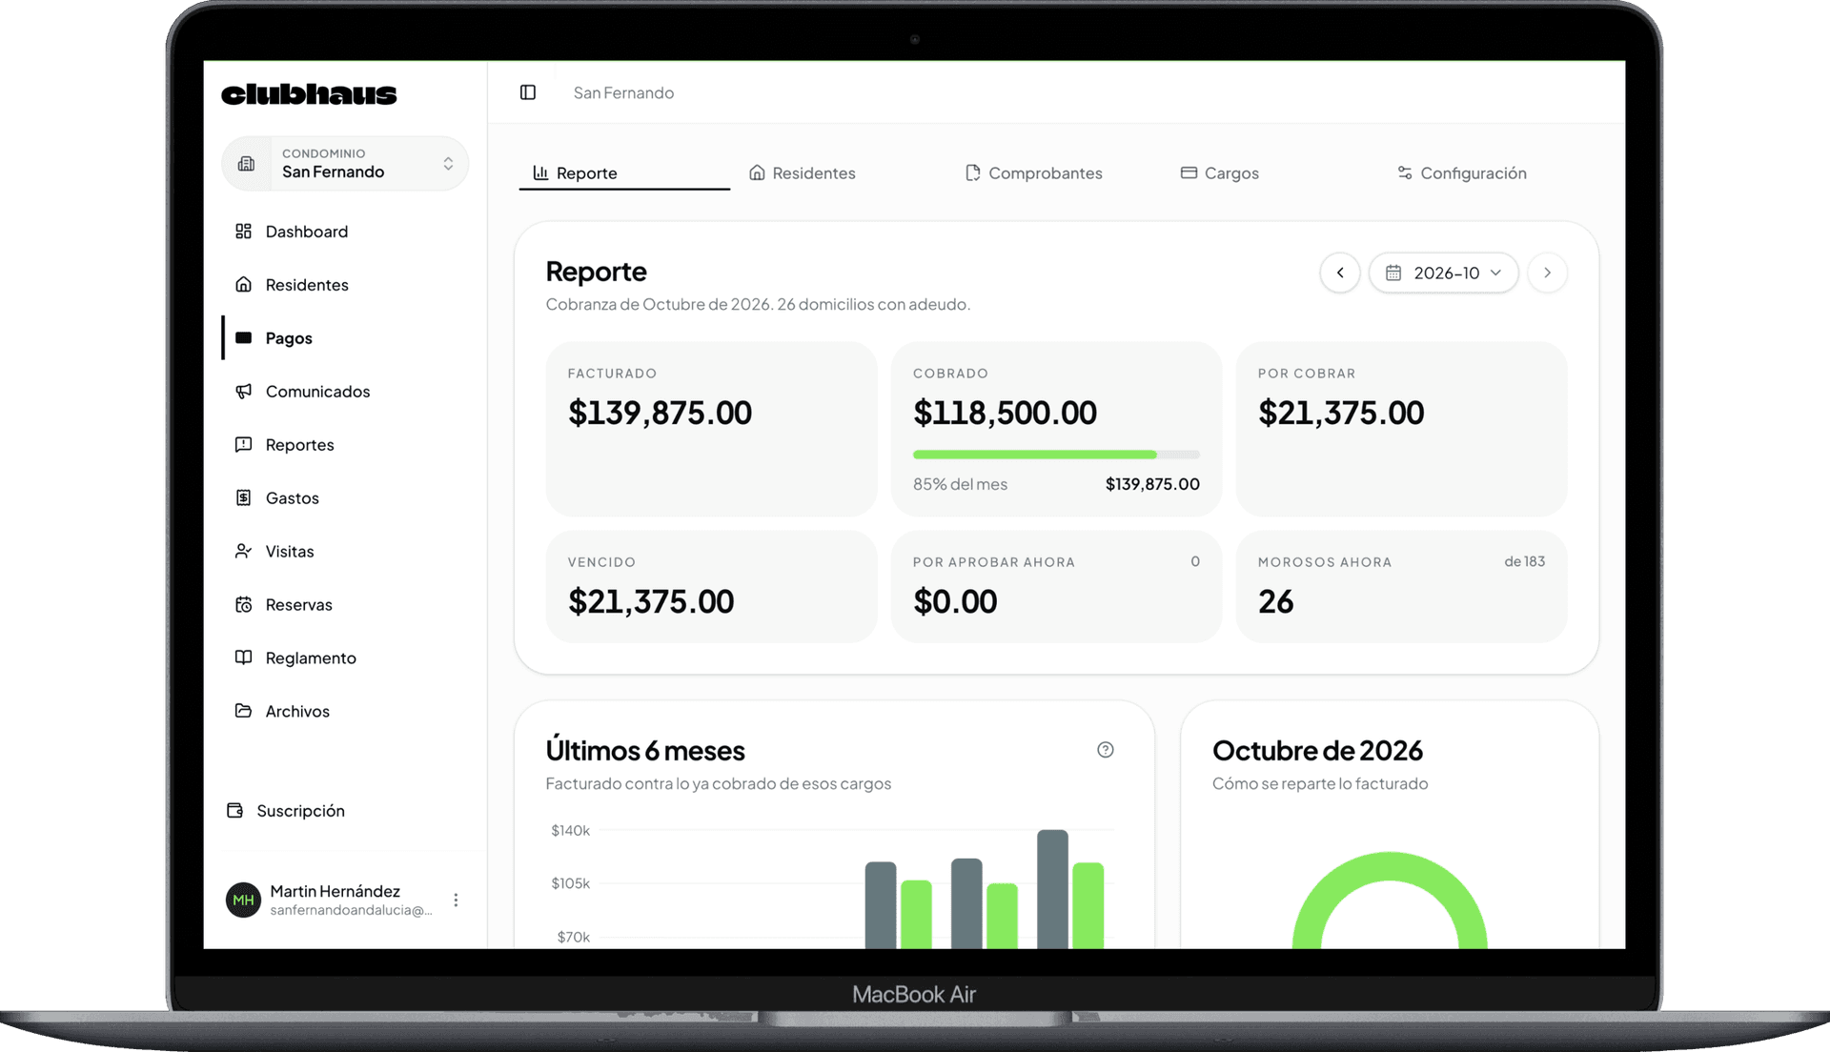Open the sidebar Residentes section
The height and width of the screenshot is (1052, 1830).
point(345,285)
